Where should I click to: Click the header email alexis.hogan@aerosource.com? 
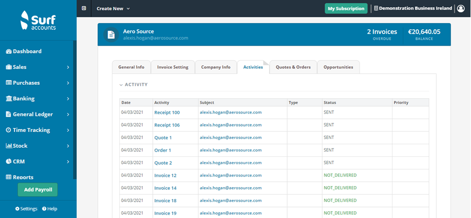155,38
